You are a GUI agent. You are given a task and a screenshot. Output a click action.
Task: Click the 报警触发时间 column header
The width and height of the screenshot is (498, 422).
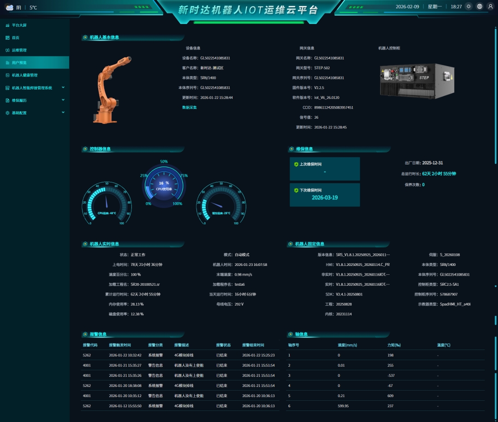click(120, 345)
